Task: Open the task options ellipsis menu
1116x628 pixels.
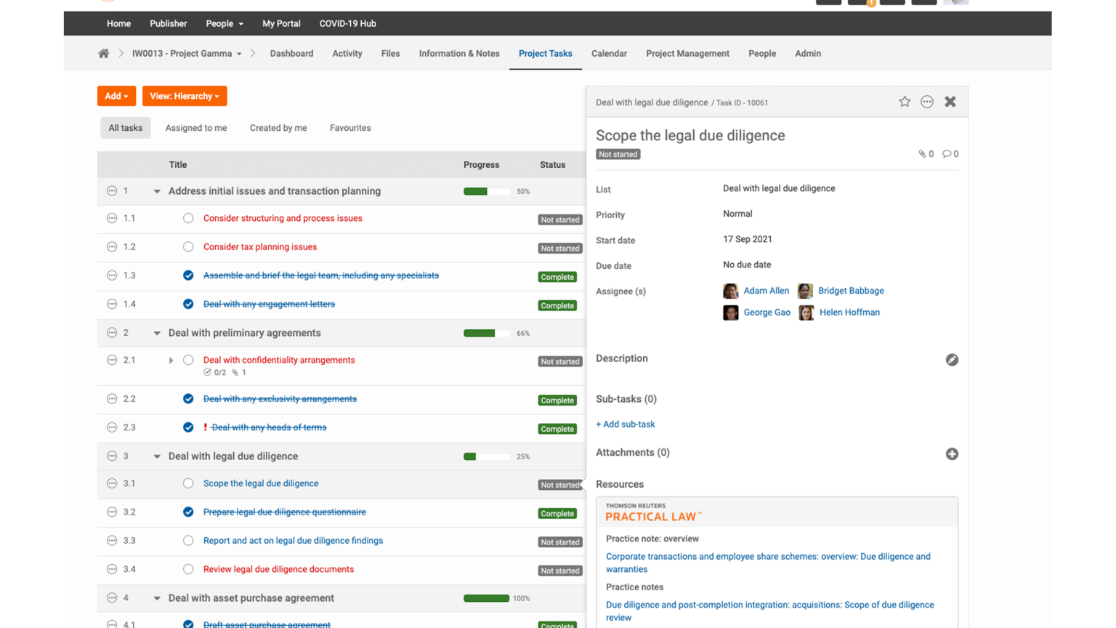Action: point(926,102)
